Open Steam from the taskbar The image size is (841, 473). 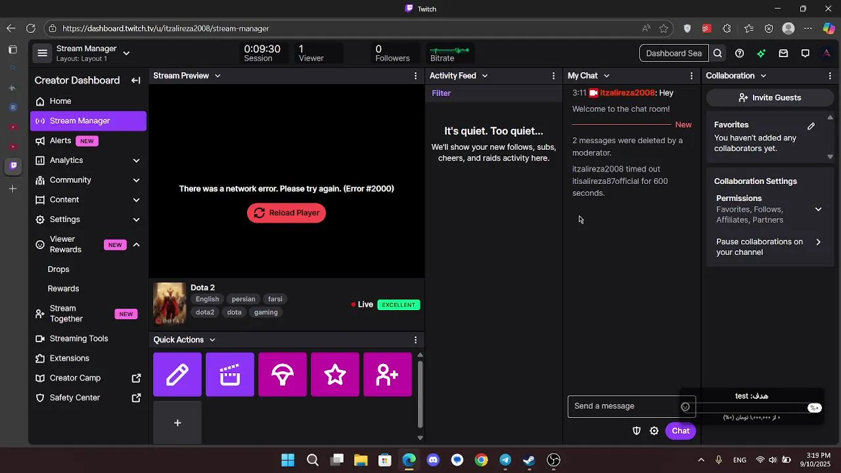coord(529,460)
